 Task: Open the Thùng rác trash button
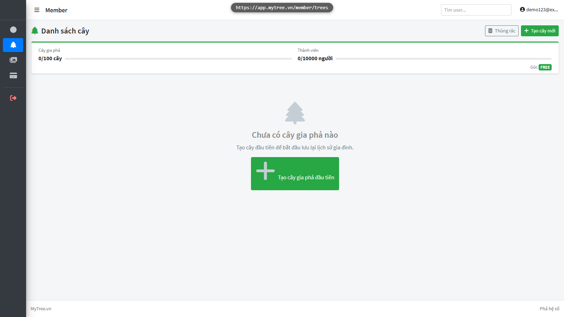[x=502, y=31]
